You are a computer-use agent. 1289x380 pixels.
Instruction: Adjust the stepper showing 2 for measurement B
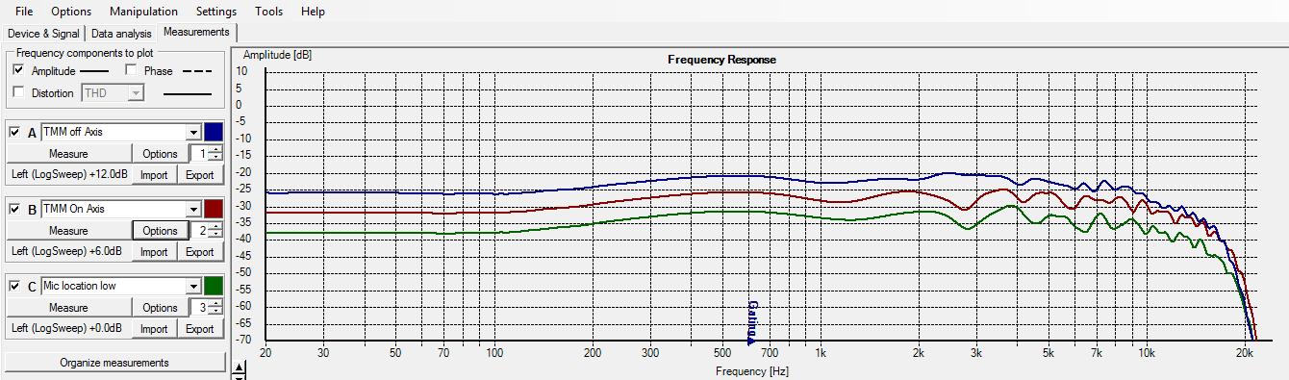[215, 231]
